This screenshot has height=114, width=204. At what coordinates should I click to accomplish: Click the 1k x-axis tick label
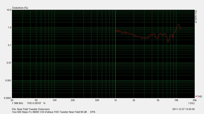coord(116,100)
